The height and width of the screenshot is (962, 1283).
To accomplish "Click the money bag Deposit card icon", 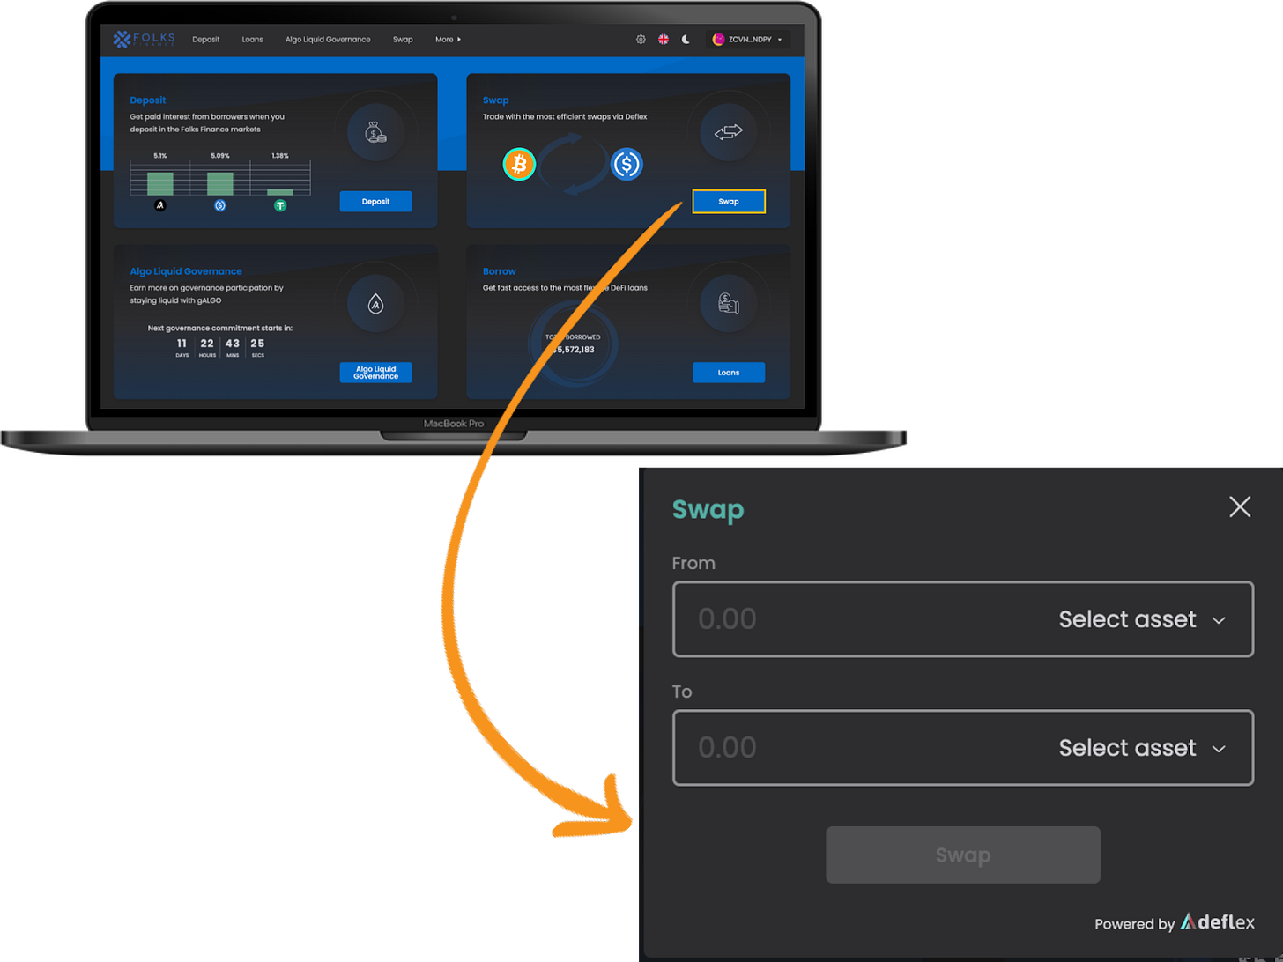I will (375, 133).
